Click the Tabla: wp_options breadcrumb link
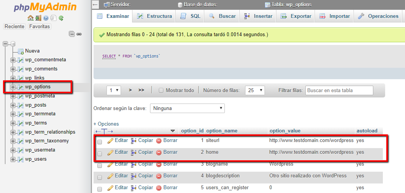The width and height of the screenshot is (405, 193). [x=291, y=5]
